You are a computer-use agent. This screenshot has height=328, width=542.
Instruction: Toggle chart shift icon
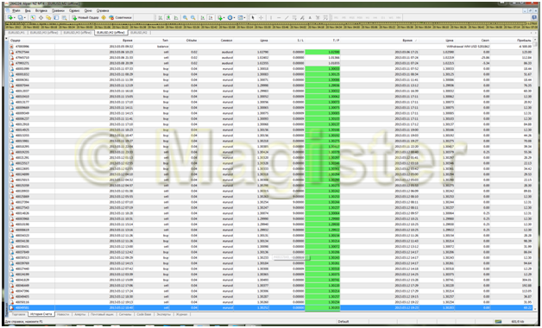click(211, 17)
